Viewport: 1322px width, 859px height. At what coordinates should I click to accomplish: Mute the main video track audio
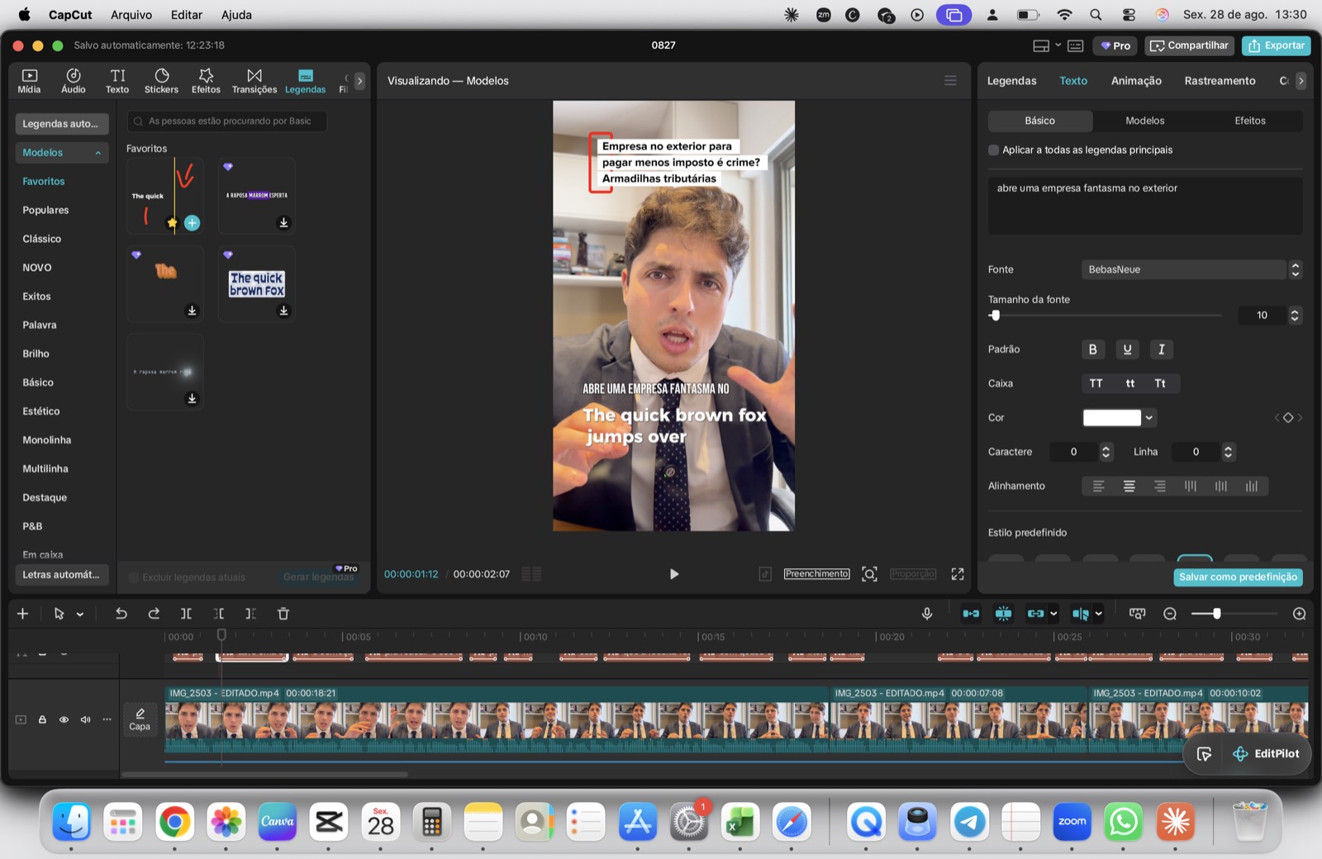coord(85,719)
